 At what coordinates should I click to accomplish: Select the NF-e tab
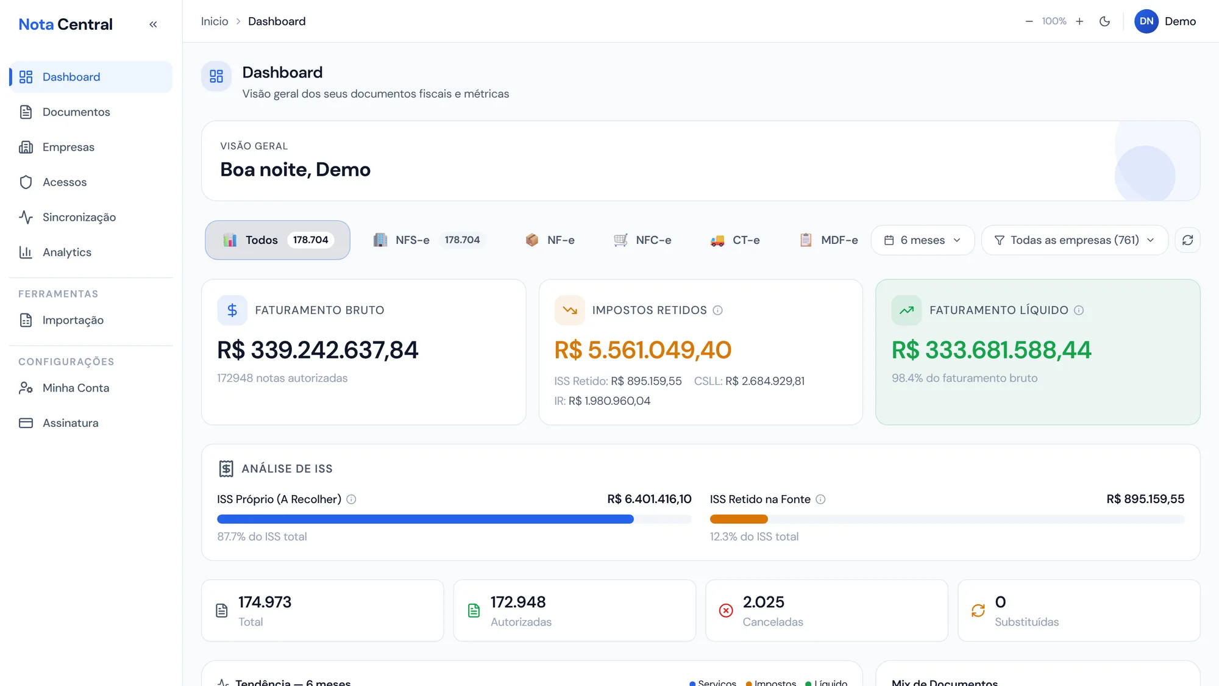(550, 240)
